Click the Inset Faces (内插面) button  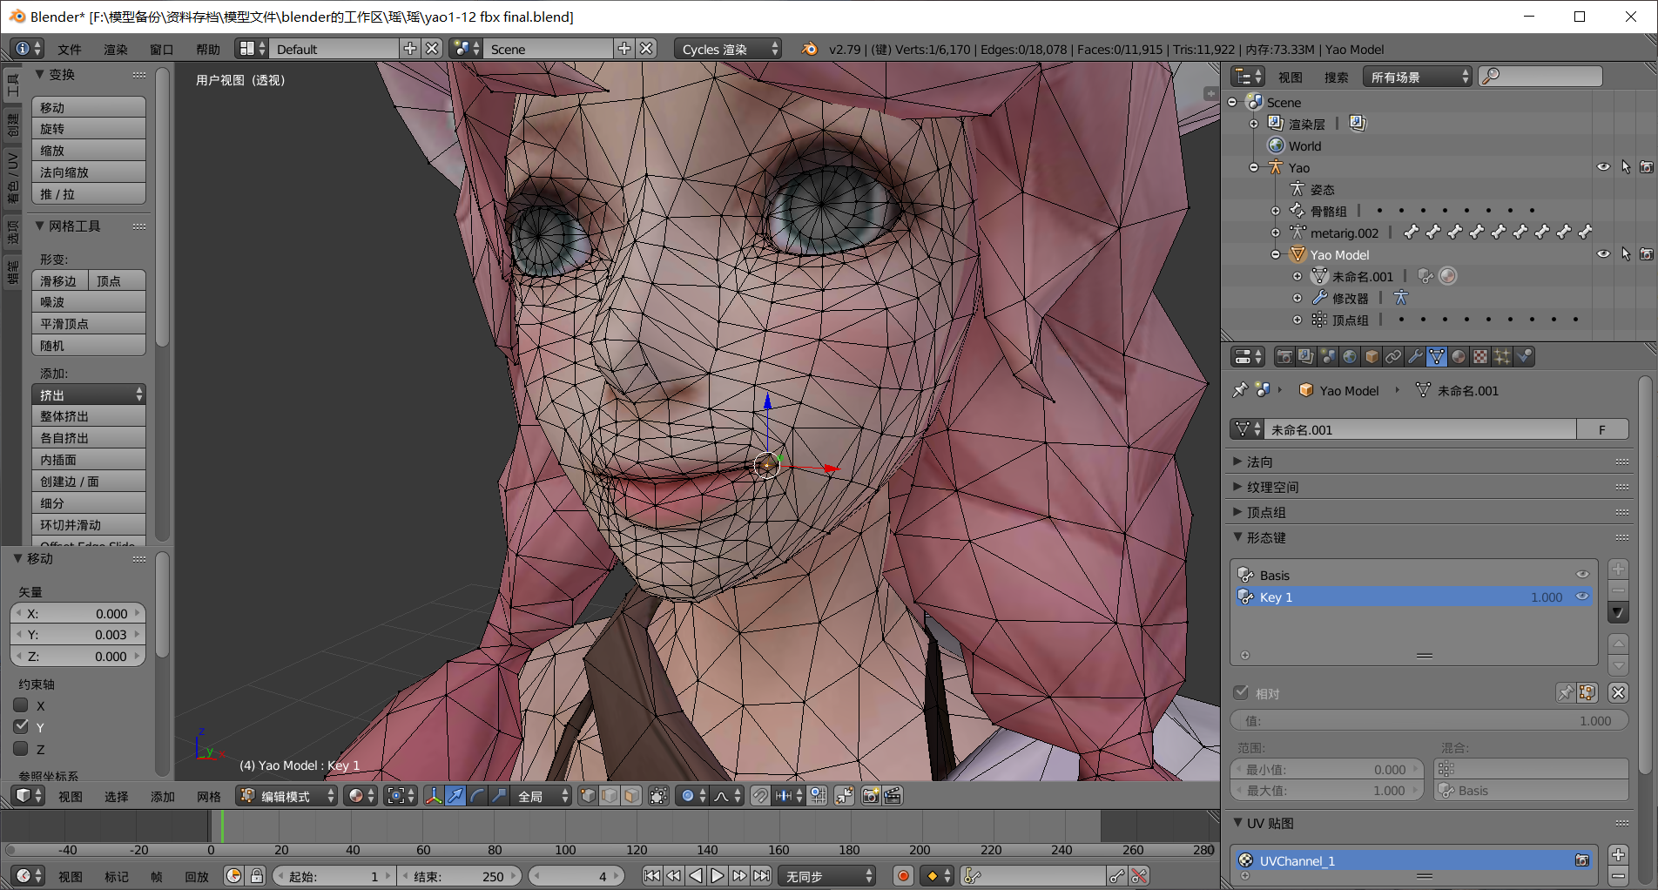pos(89,460)
